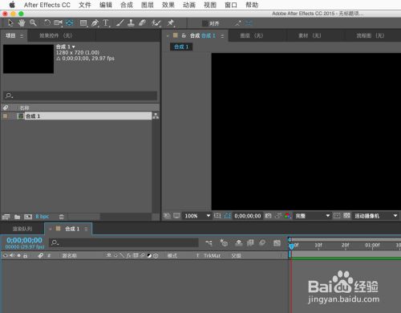Switch to the 流程图 (无) tab
Viewport: 401px width, 313px height.
(371, 35)
